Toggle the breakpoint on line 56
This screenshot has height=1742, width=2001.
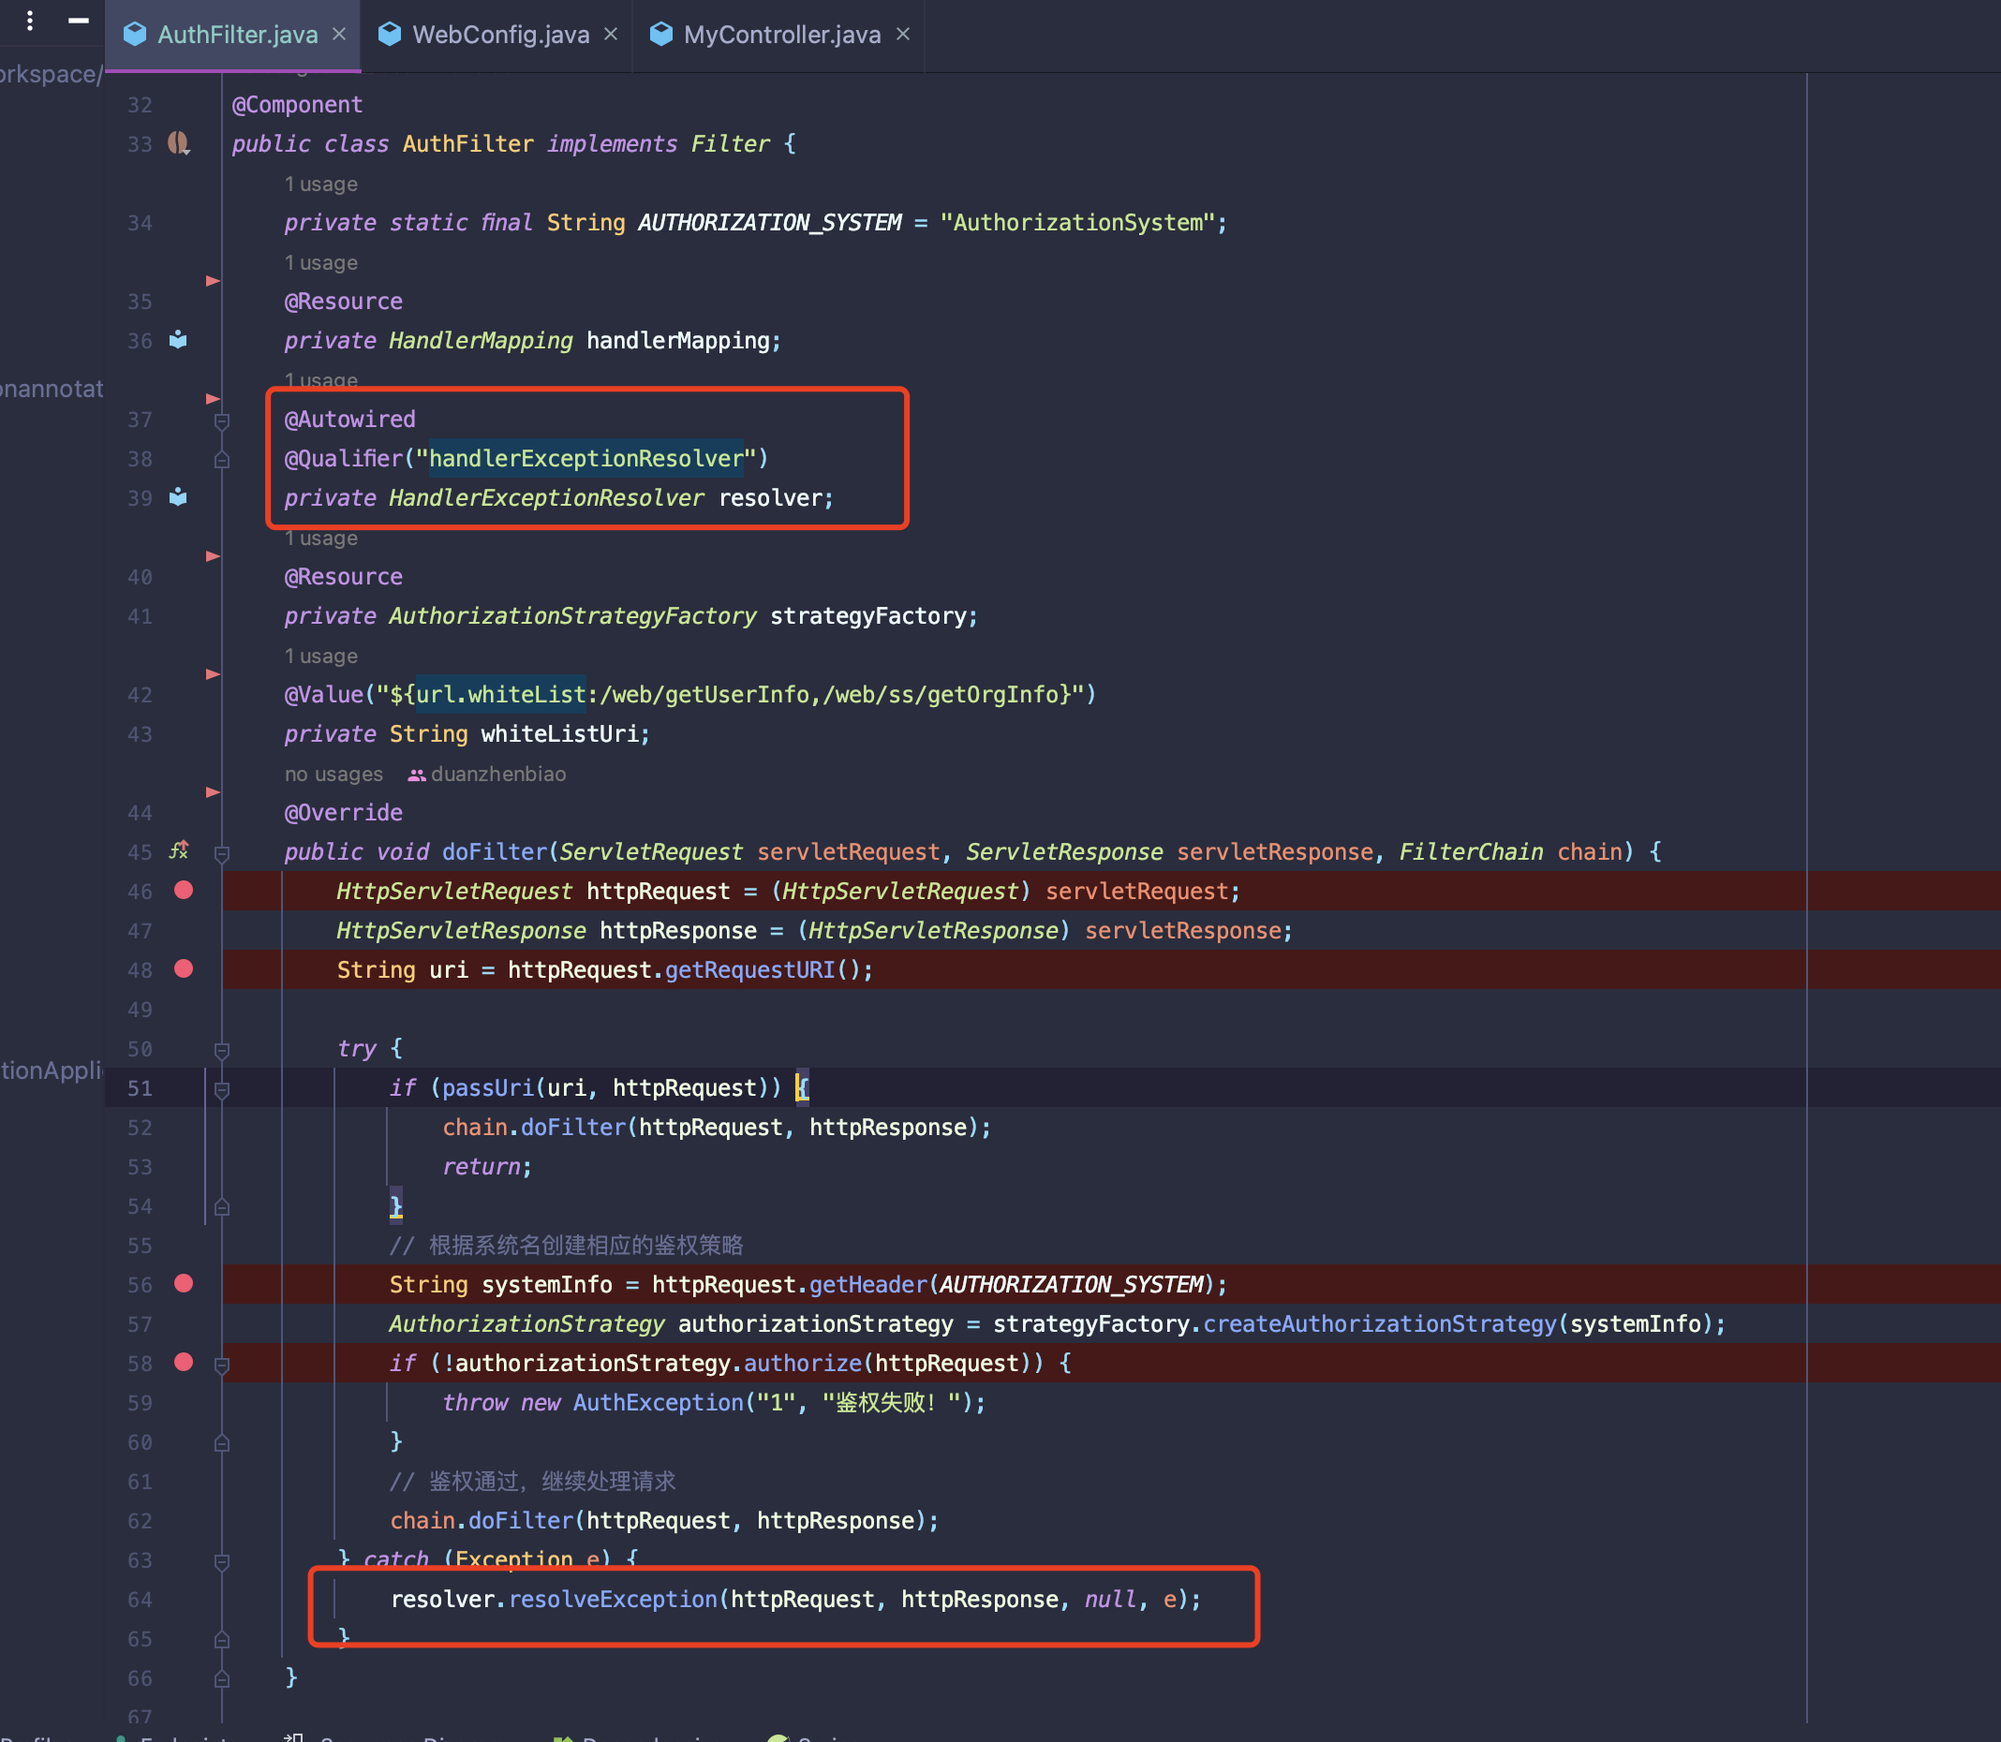pos(183,1283)
